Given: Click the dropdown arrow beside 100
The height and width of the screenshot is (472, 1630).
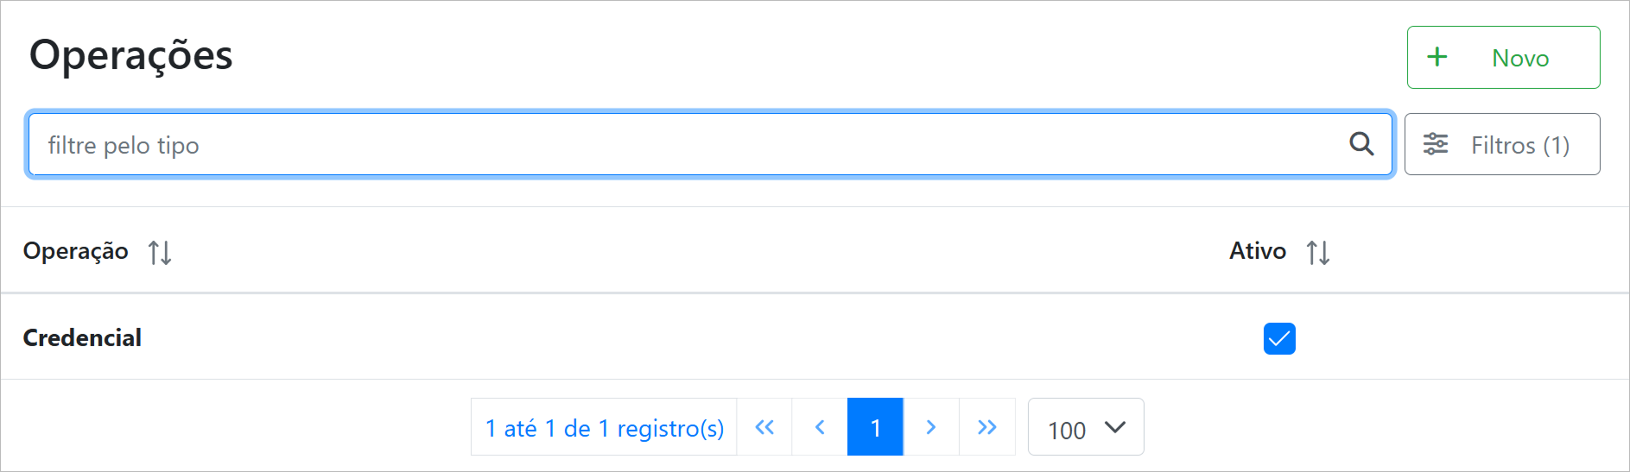Looking at the screenshot, I should [1115, 427].
